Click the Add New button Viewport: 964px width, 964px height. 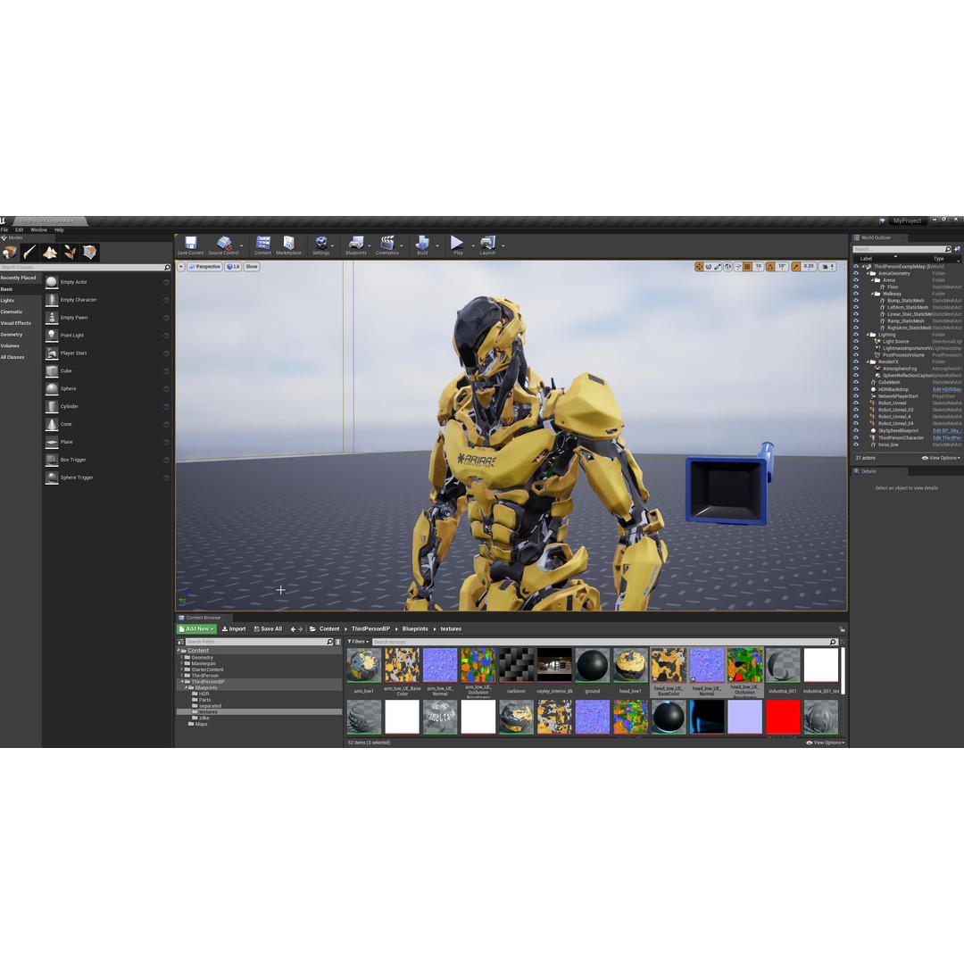click(x=196, y=629)
